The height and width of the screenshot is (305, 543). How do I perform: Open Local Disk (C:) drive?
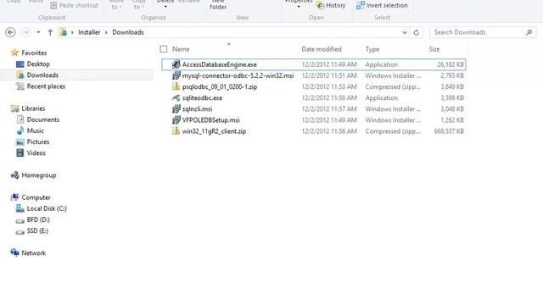[x=47, y=208]
